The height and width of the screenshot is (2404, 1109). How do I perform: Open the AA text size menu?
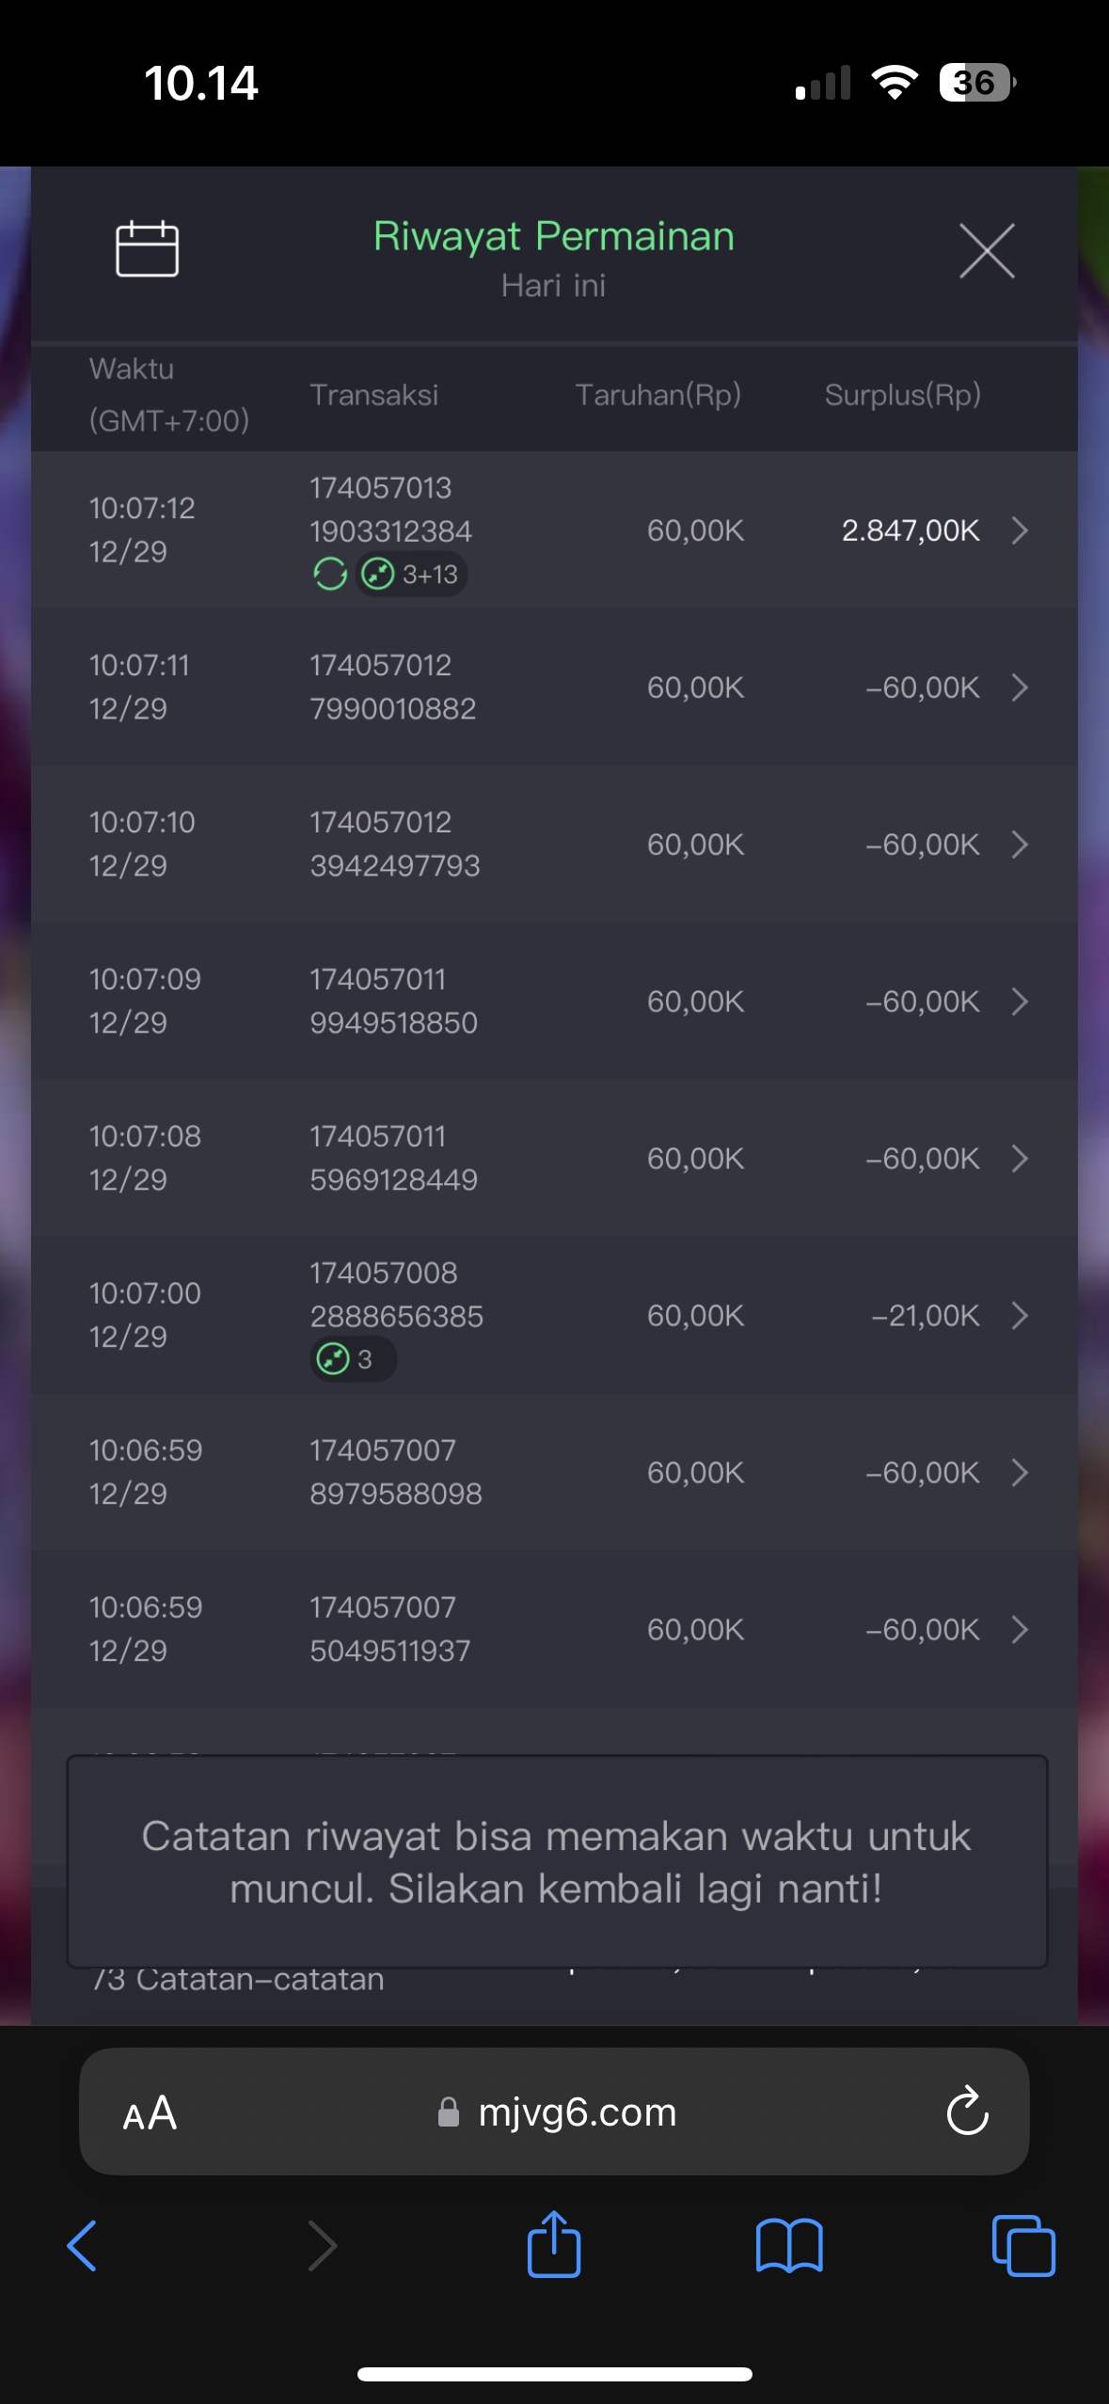click(x=151, y=2113)
